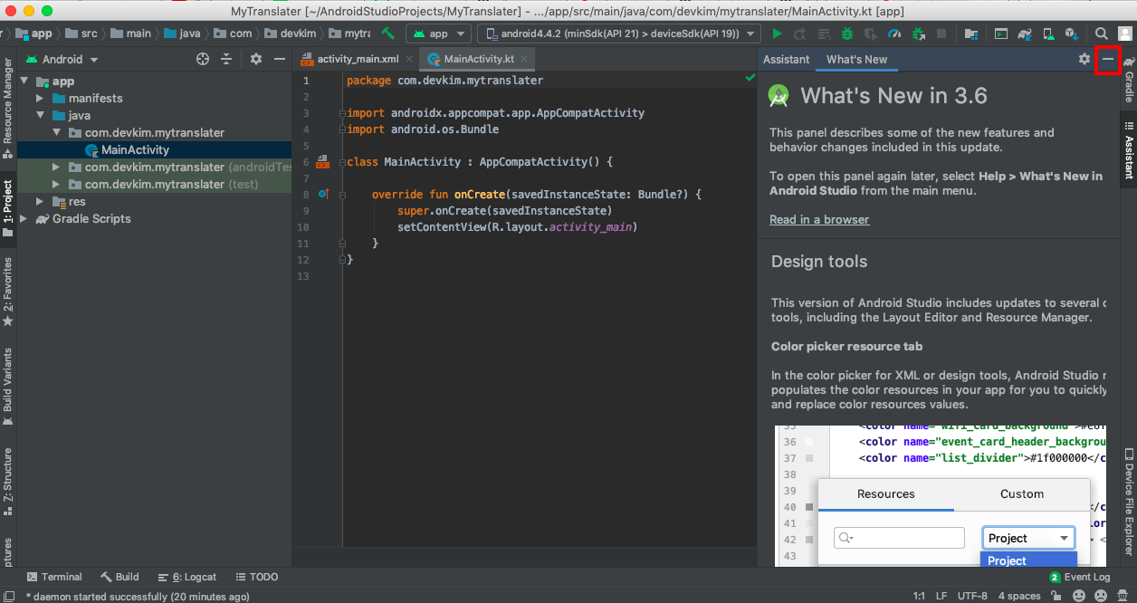This screenshot has height=603, width=1137.
Task: Fold the onCreate function on line 8
Action: [x=342, y=195]
